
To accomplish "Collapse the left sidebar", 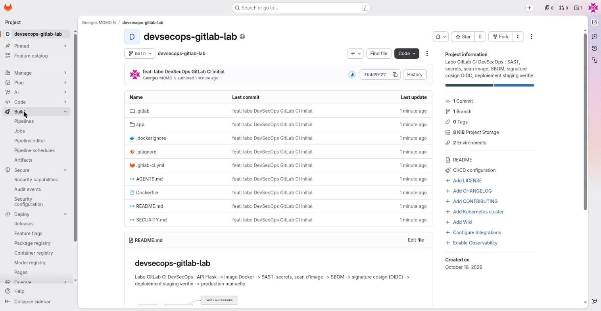I will [x=28, y=301].
